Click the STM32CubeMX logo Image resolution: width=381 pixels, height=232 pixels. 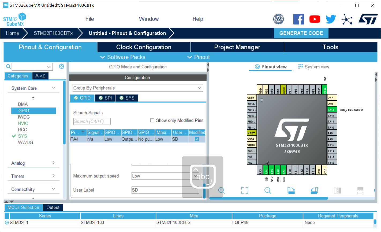pos(14,20)
